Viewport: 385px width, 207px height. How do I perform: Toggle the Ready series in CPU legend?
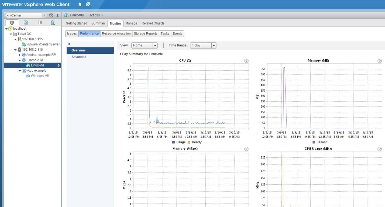point(195,142)
